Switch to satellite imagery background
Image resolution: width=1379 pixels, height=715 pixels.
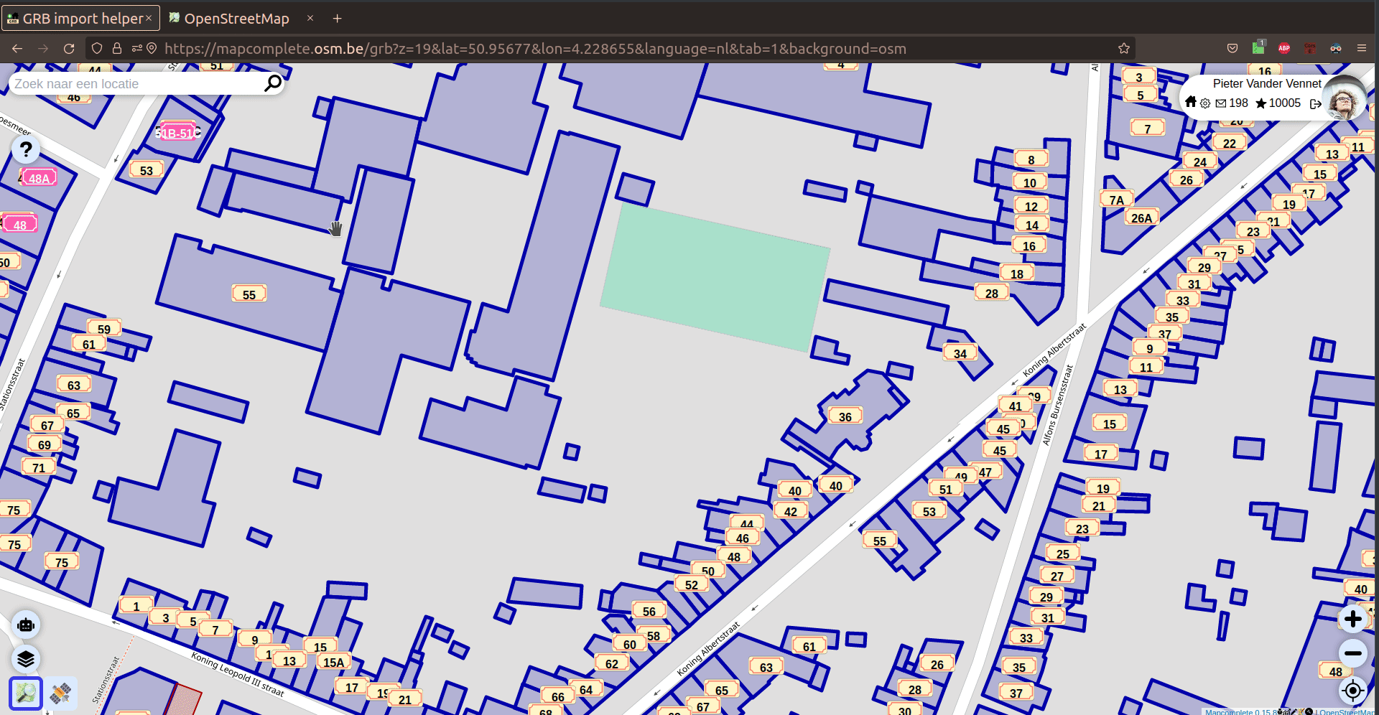click(60, 693)
